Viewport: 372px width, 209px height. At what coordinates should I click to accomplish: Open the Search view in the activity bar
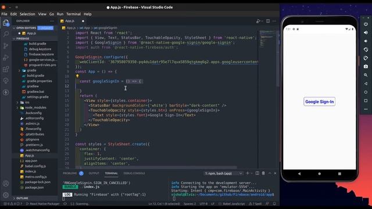pyautogui.click(x=6, y=34)
